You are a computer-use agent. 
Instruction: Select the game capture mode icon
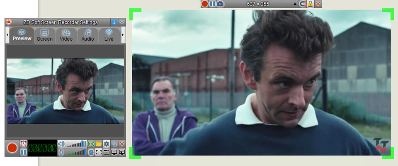tap(122, 152)
